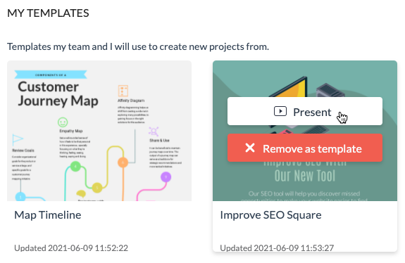
Task: Click the Affinity Diagram icon in thumbnail
Action: [123, 91]
